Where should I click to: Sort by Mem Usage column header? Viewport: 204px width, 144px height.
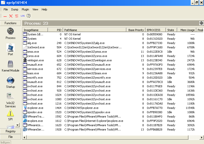[187, 30]
